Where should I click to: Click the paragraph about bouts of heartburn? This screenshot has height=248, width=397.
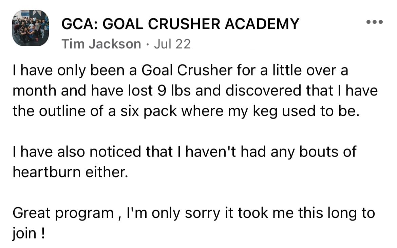[184, 162]
